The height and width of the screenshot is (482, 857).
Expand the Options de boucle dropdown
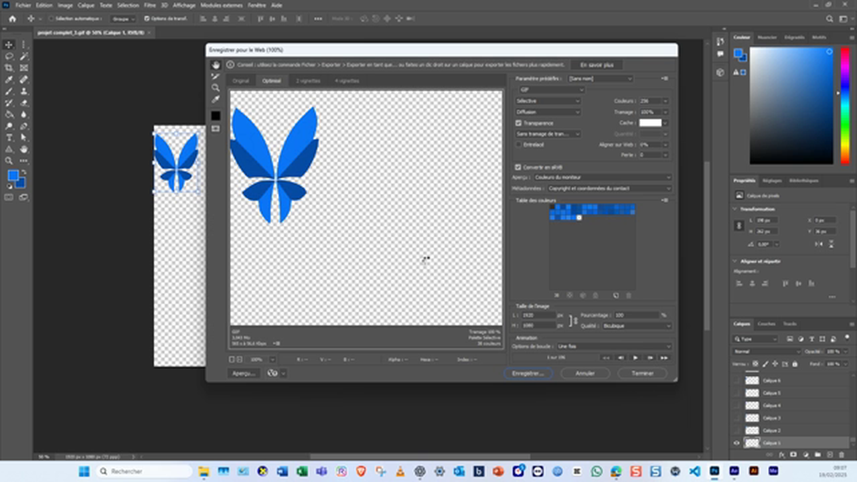click(x=613, y=347)
